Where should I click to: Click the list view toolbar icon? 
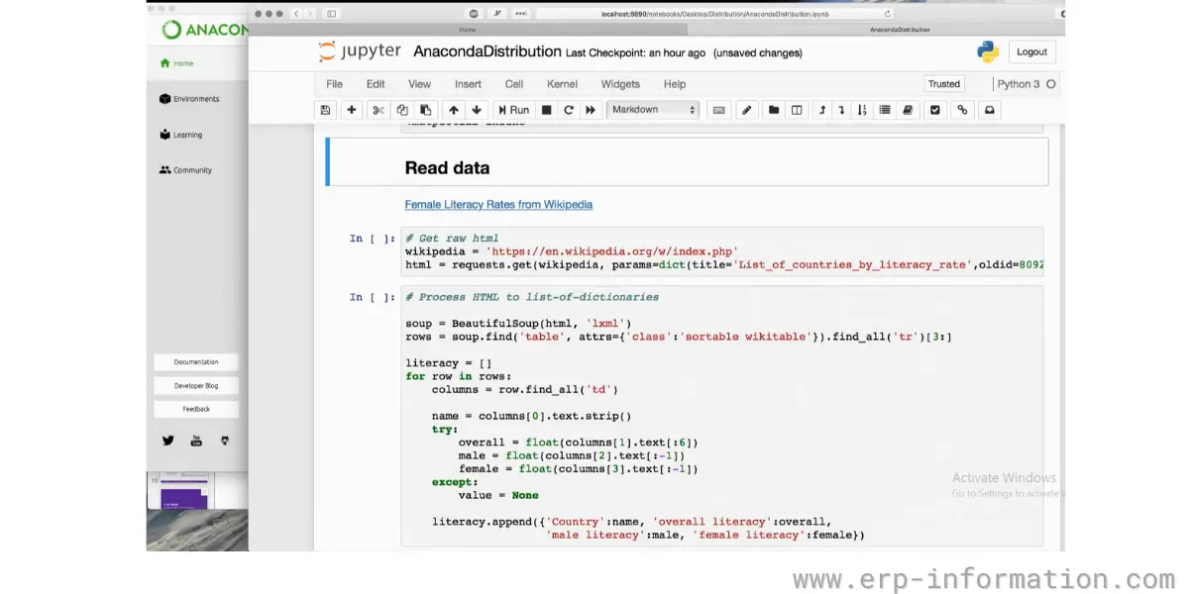[x=885, y=110]
